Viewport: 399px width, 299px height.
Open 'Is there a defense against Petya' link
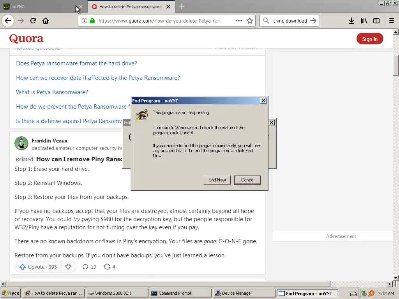[69, 121]
